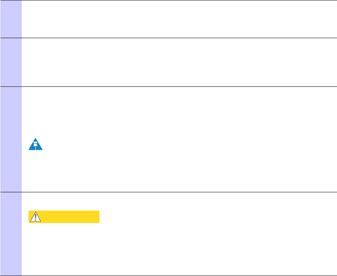Select the yellow caution banner

coord(64,217)
